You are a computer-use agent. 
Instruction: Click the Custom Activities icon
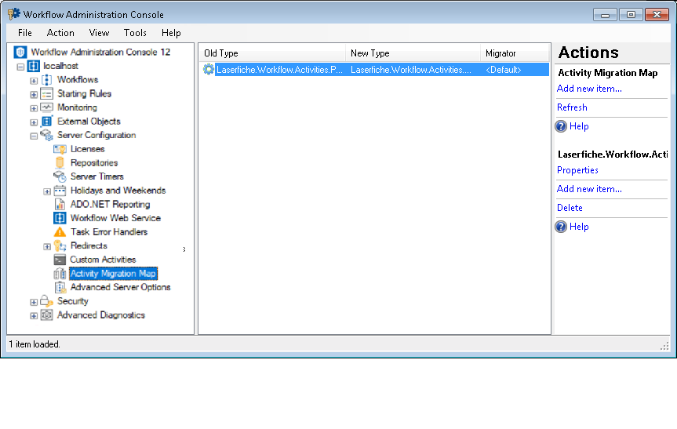coord(60,260)
